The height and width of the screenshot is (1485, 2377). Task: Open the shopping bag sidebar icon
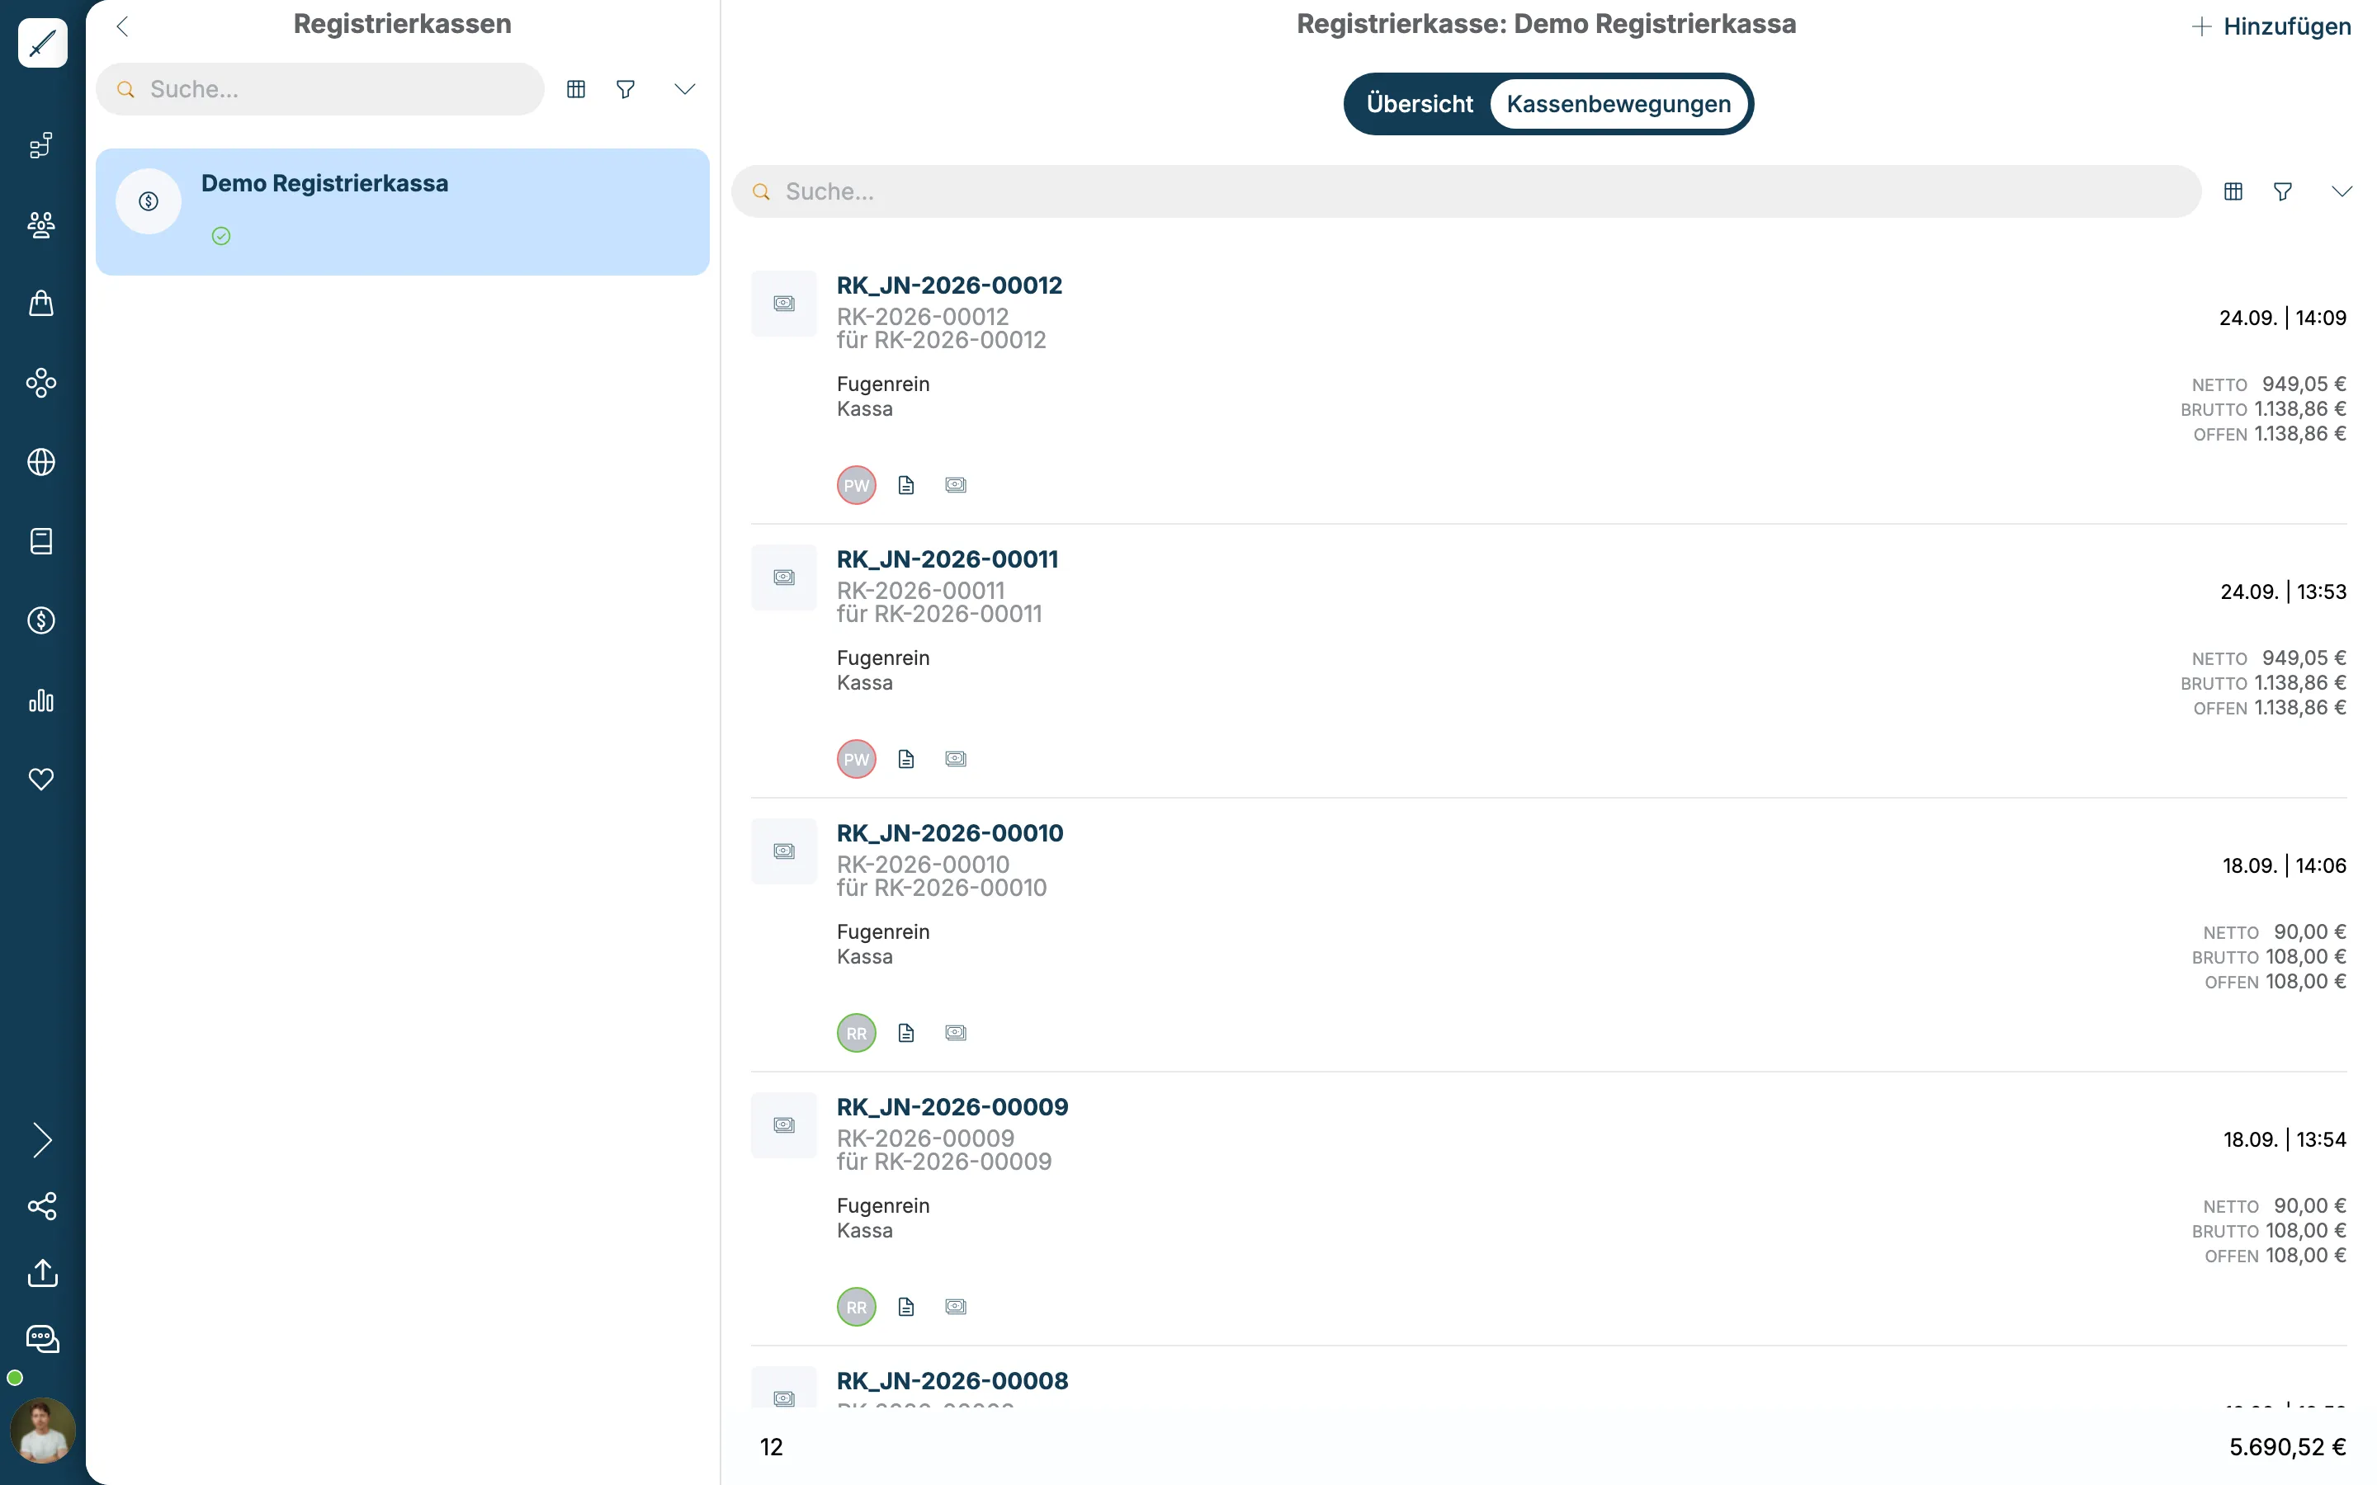pos(41,304)
